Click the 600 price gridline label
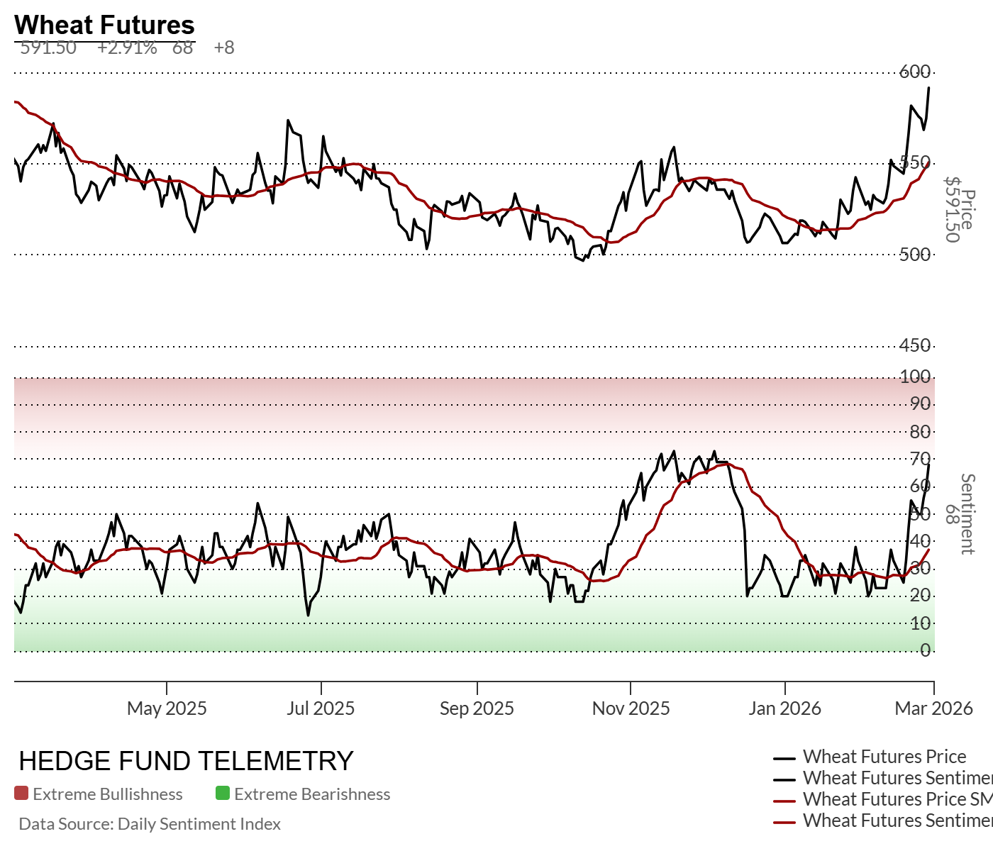The width and height of the screenshot is (993, 851). (x=915, y=72)
